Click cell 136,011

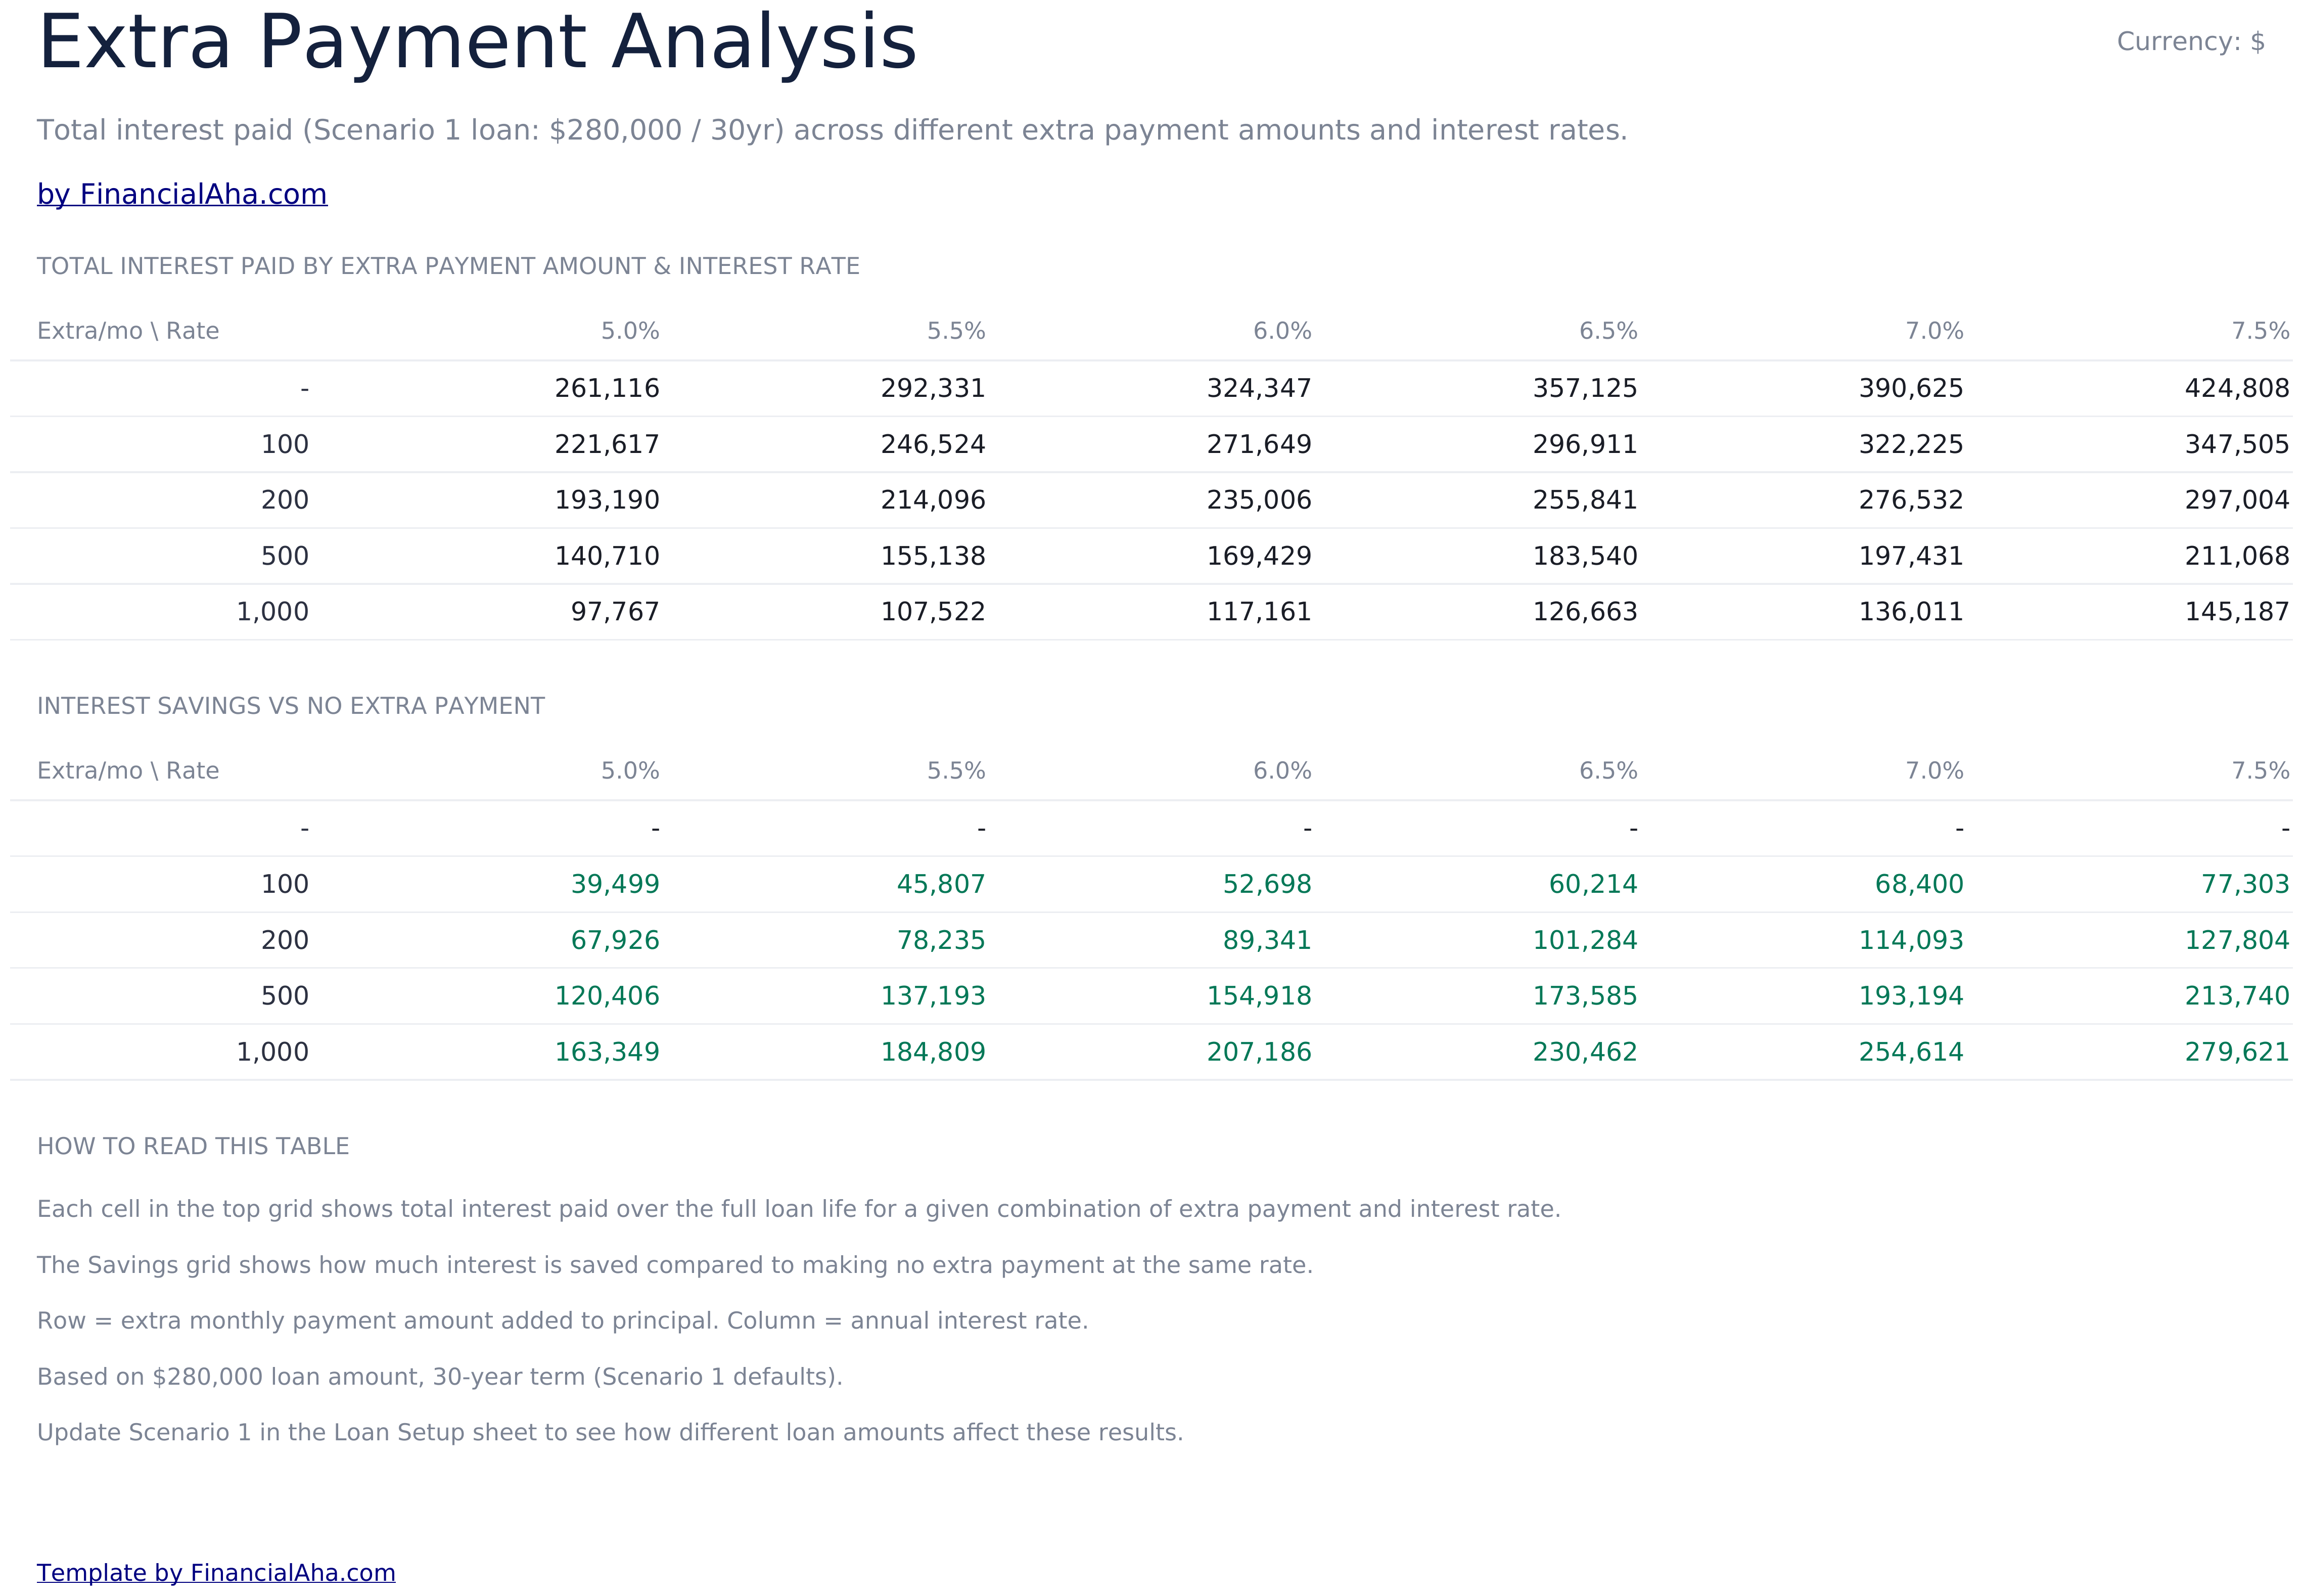[1911, 612]
